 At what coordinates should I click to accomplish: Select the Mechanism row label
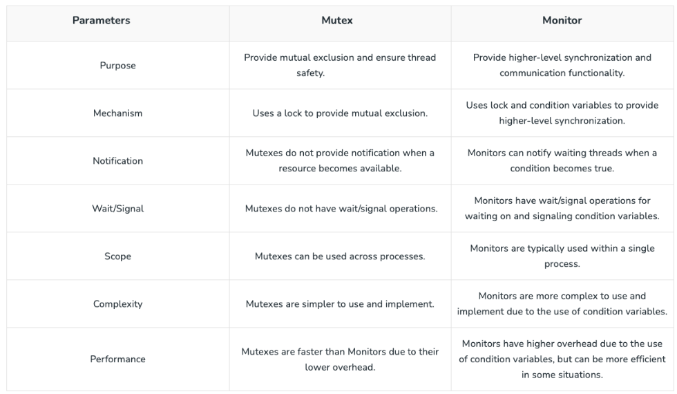pos(118,113)
